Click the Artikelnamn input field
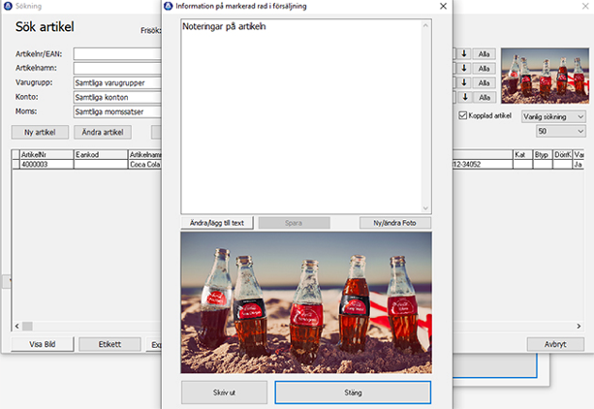The width and height of the screenshot is (594, 409). point(117,68)
